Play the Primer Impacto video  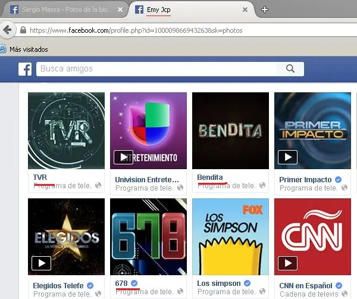pos(287,157)
